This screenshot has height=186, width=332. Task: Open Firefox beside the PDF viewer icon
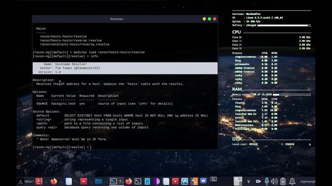point(53,181)
